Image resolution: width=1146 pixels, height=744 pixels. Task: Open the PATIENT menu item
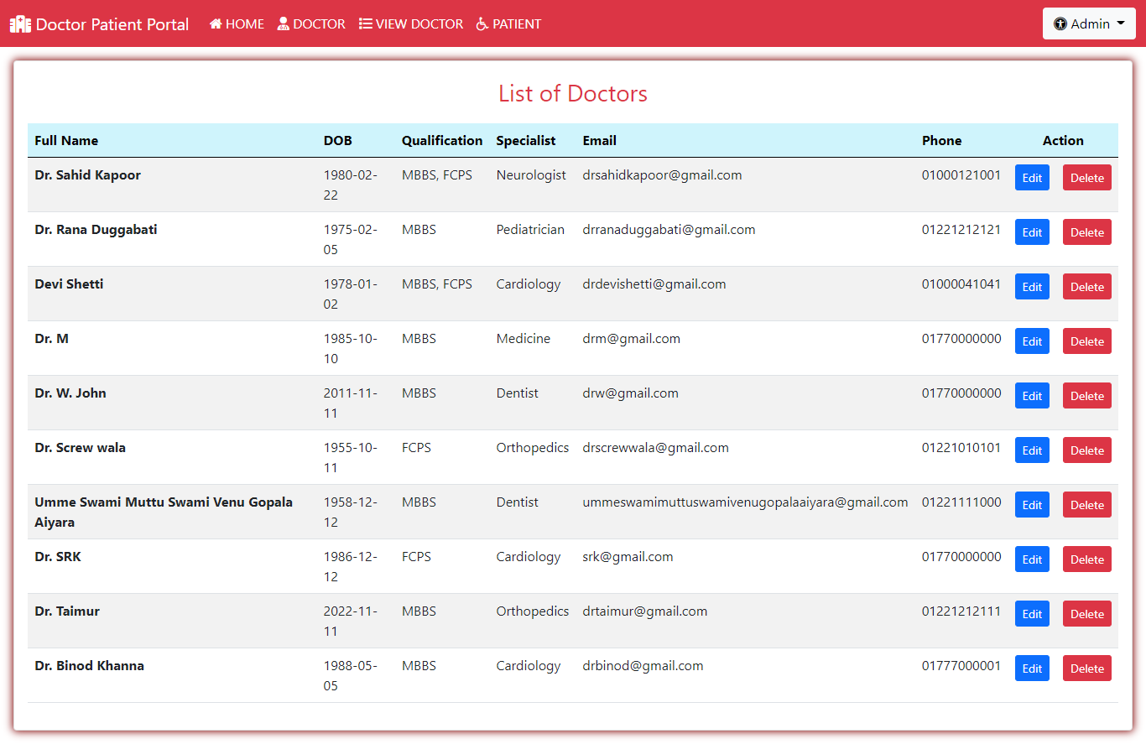(x=516, y=24)
